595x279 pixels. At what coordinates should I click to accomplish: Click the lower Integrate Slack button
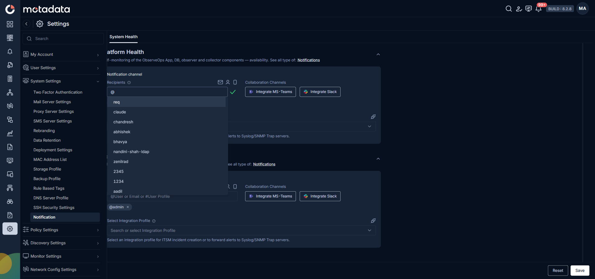point(320,196)
